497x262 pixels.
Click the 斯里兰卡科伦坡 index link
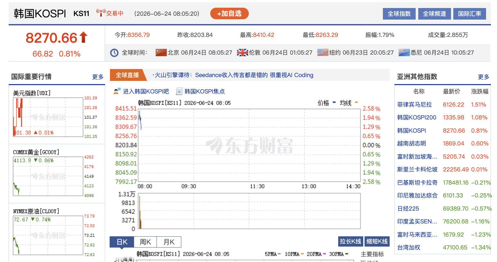tap(417, 170)
